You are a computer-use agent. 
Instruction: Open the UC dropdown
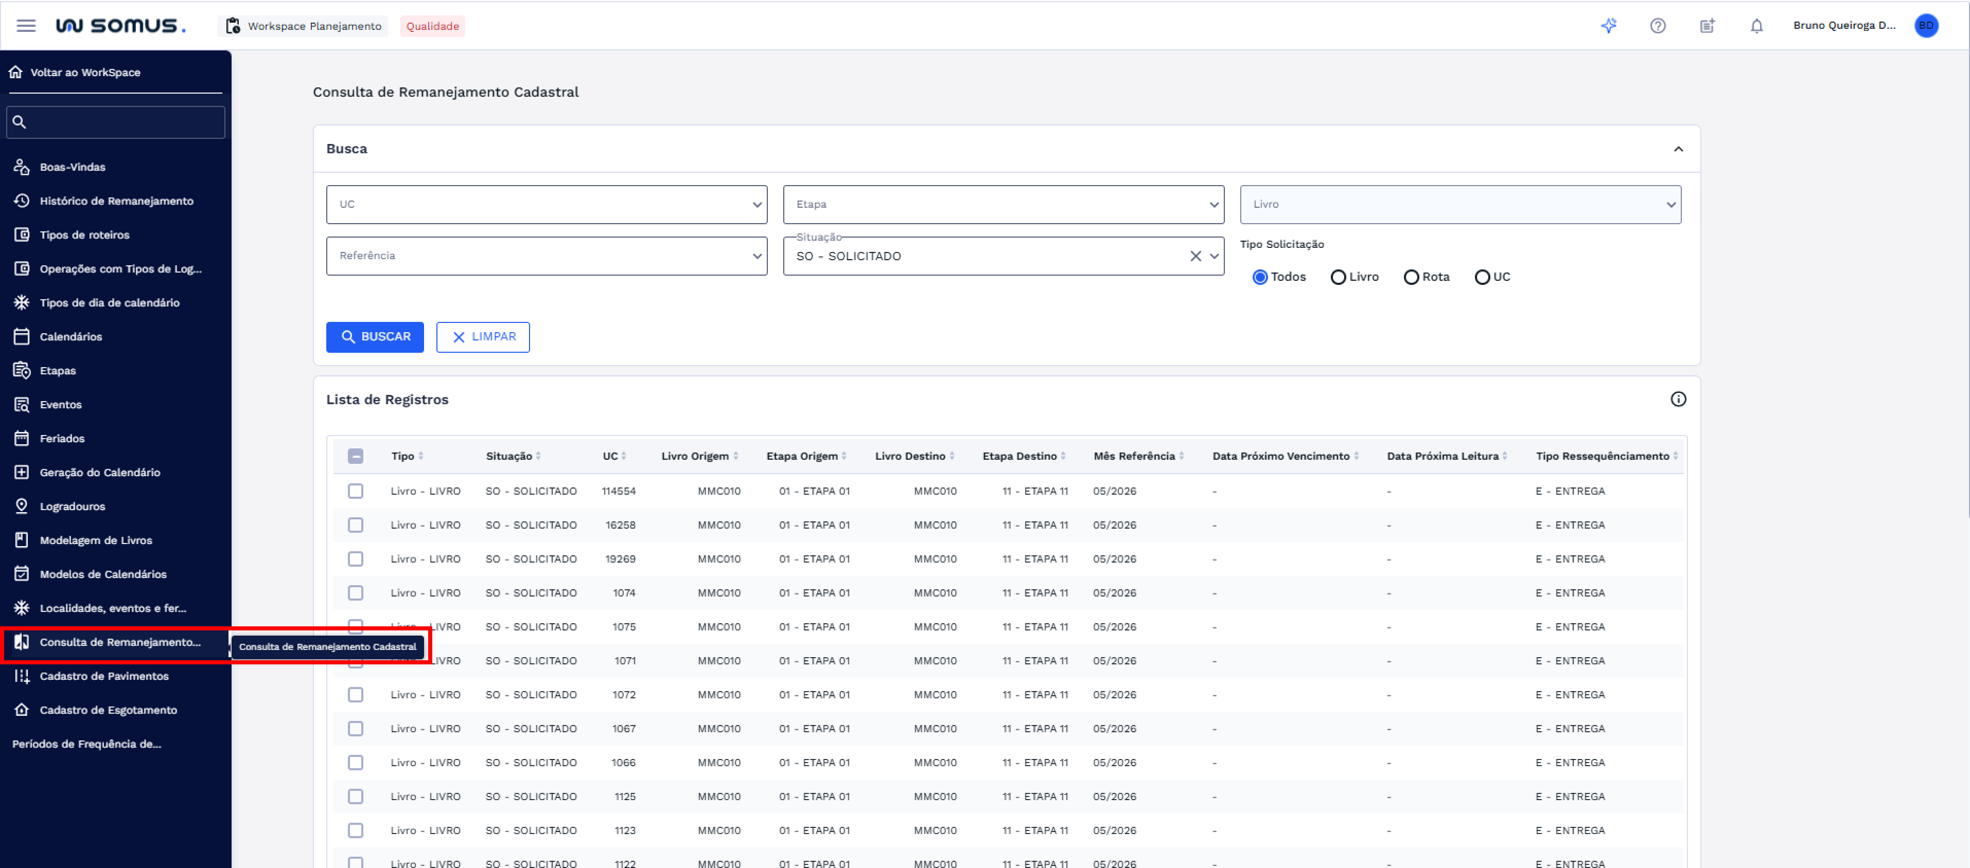point(547,204)
